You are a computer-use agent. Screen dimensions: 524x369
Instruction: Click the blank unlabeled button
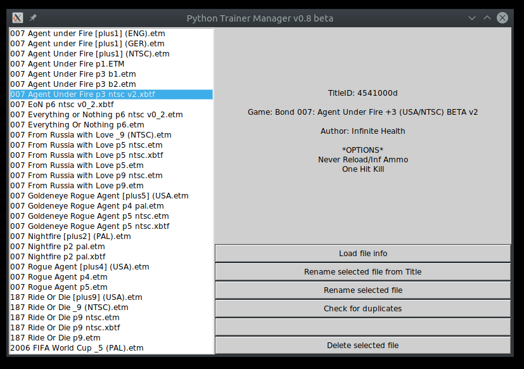click(363, 327)
